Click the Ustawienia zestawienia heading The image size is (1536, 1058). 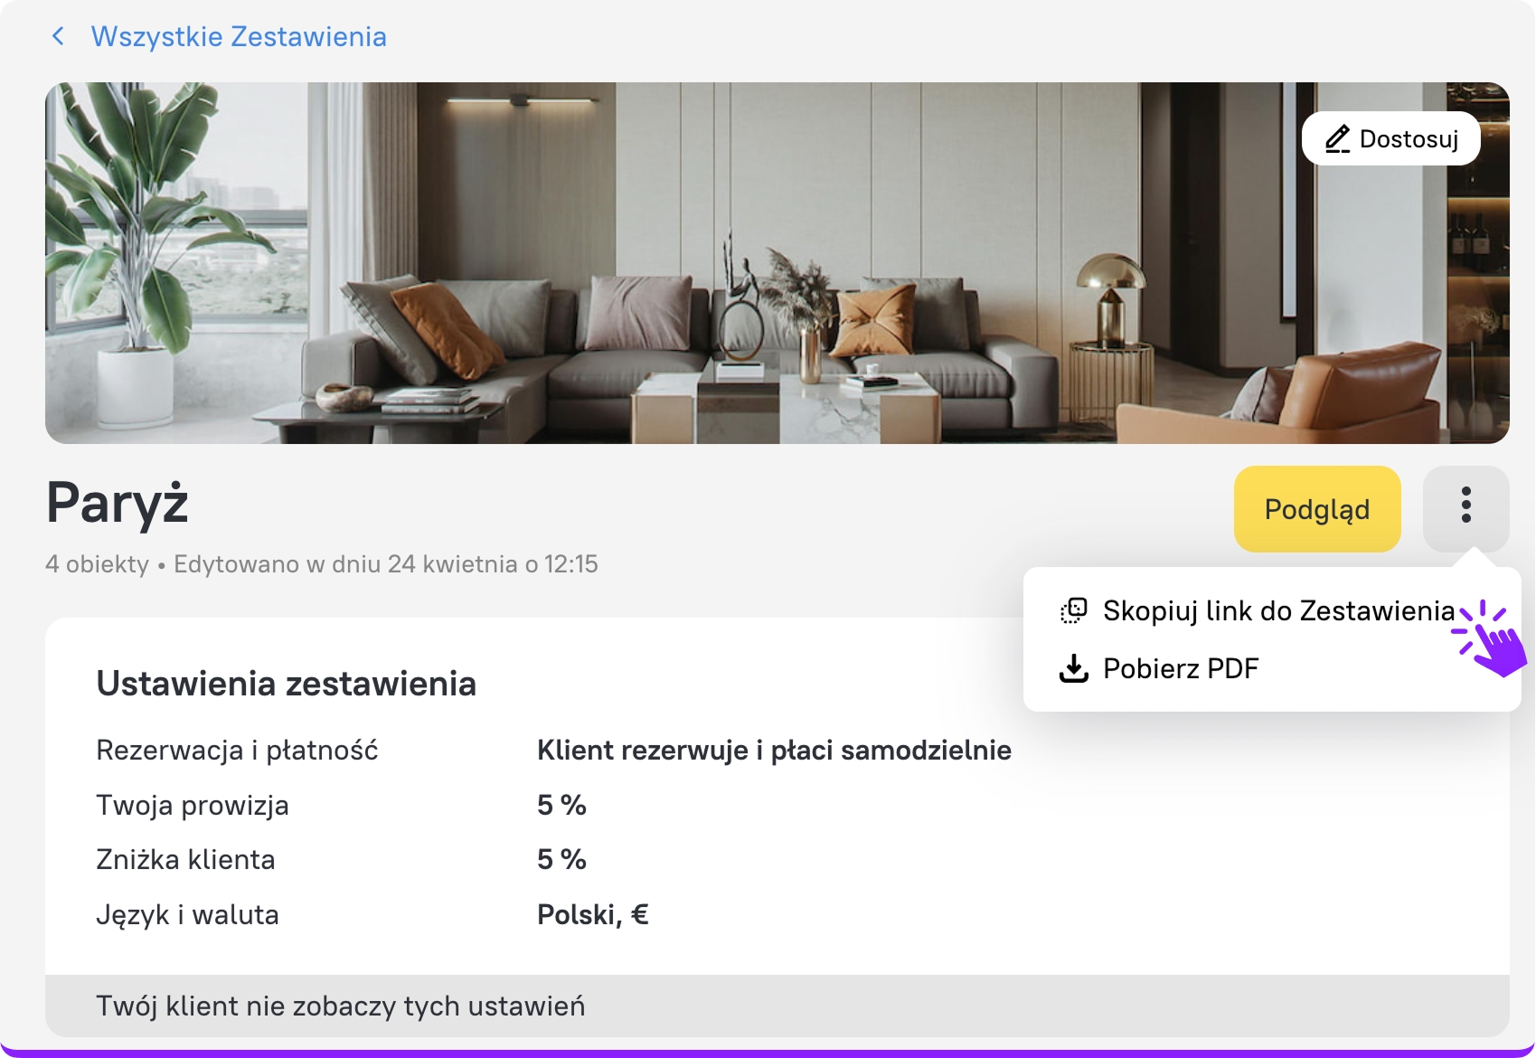(x=286, y=684)
